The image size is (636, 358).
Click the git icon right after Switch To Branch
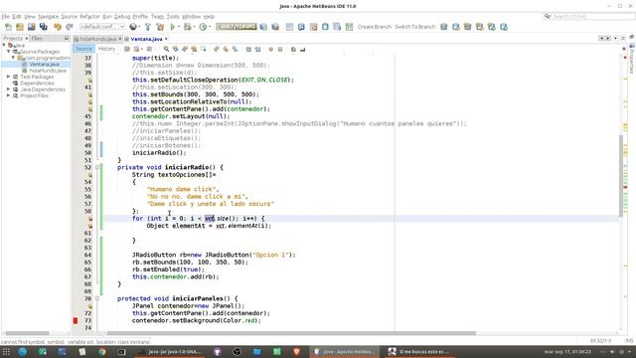pyautogui.click(x=444, y=27)
